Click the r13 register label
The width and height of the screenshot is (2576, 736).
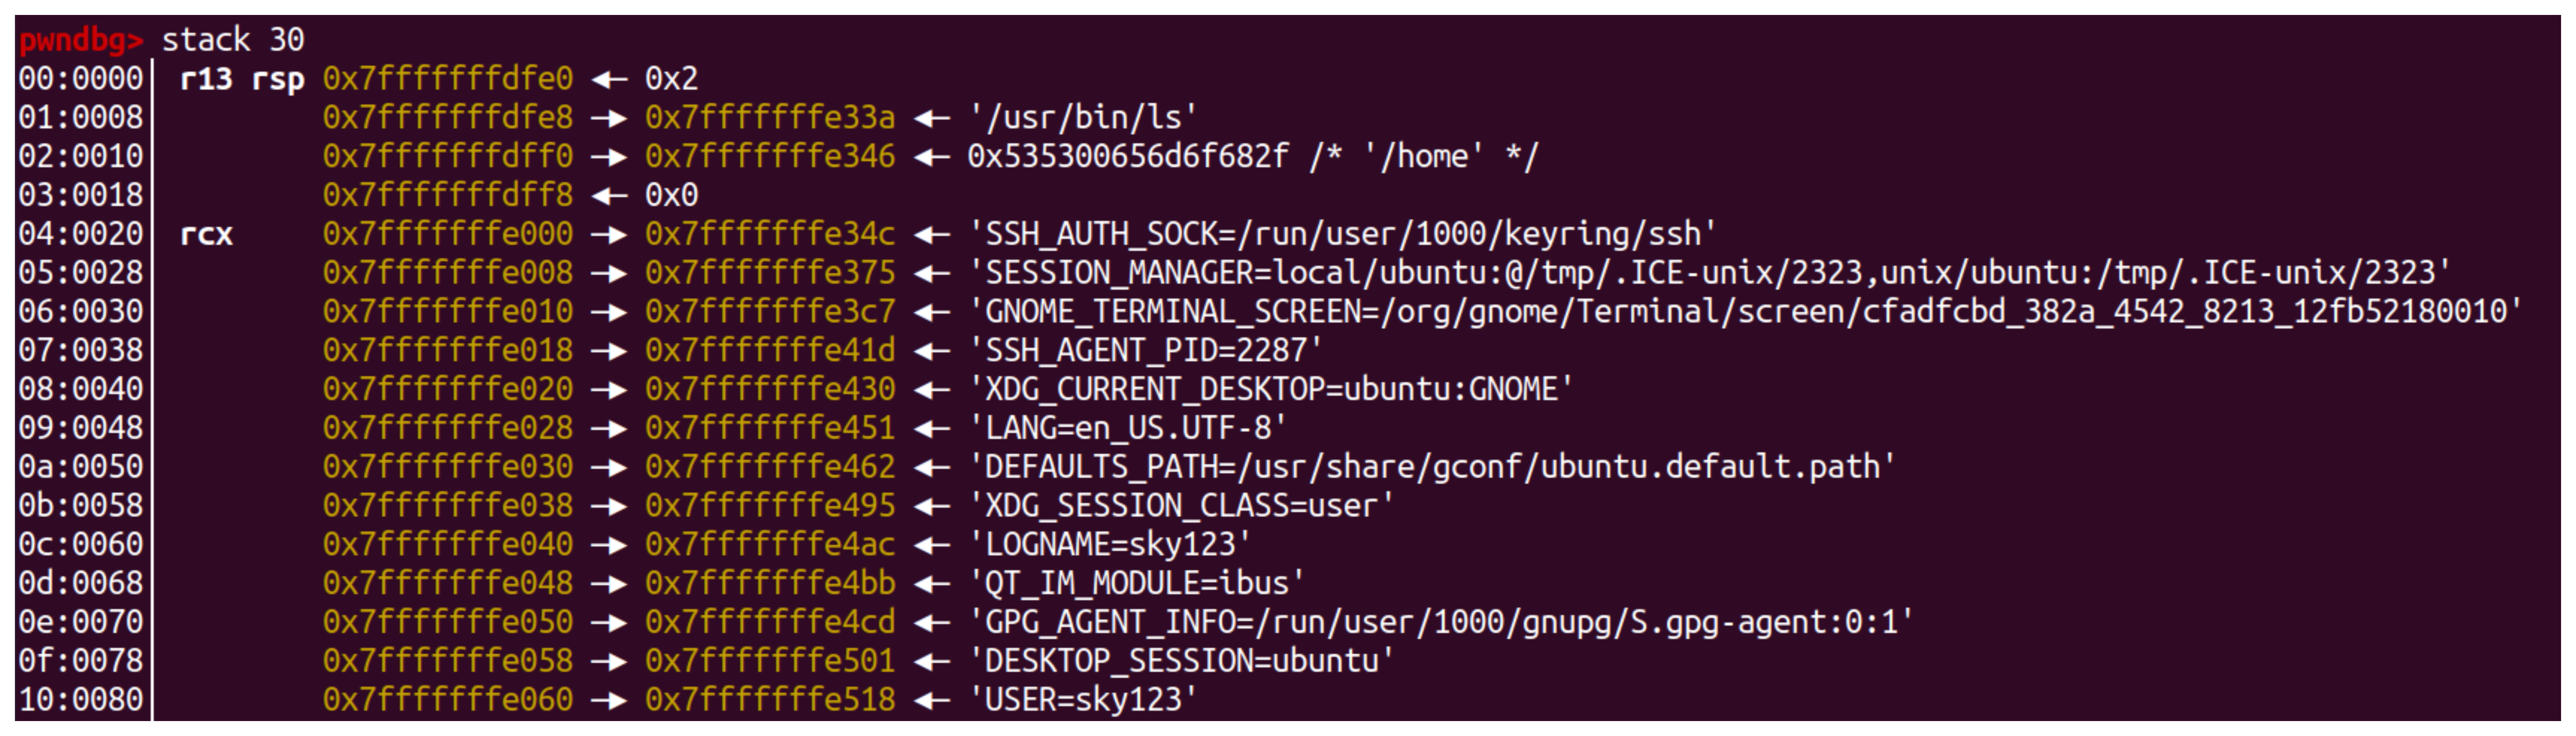coord(206,79)
